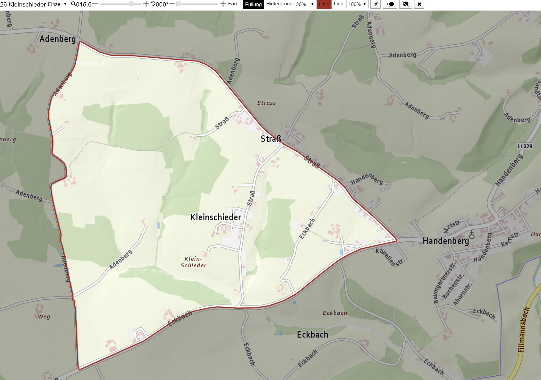Click the rotation minus button
The height and width of the screenshot is (380, 541).
[172, 4]
